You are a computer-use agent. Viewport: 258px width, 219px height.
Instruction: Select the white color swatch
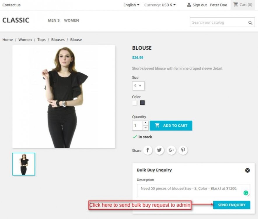(135, 103)
